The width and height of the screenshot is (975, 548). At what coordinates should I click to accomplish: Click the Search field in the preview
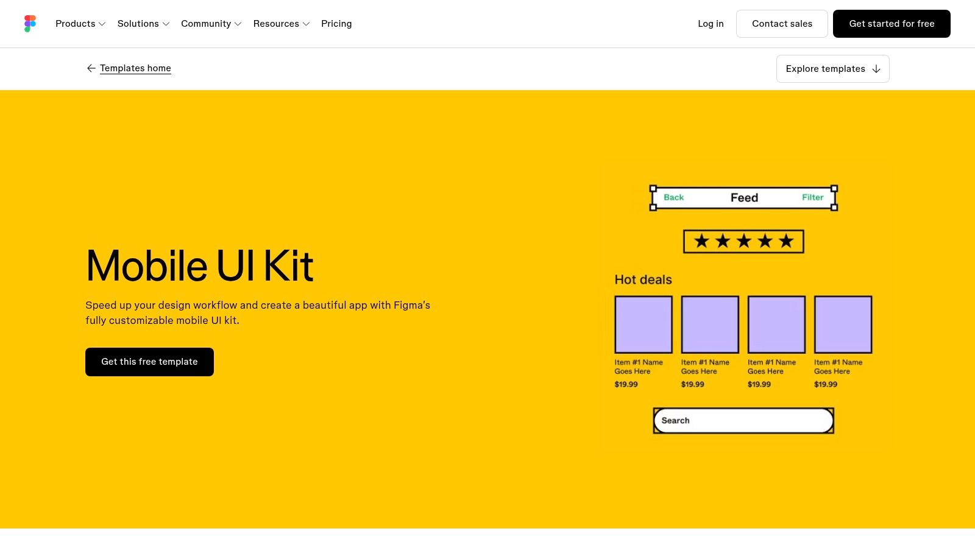pyautogui.click(x=743, y=421)
